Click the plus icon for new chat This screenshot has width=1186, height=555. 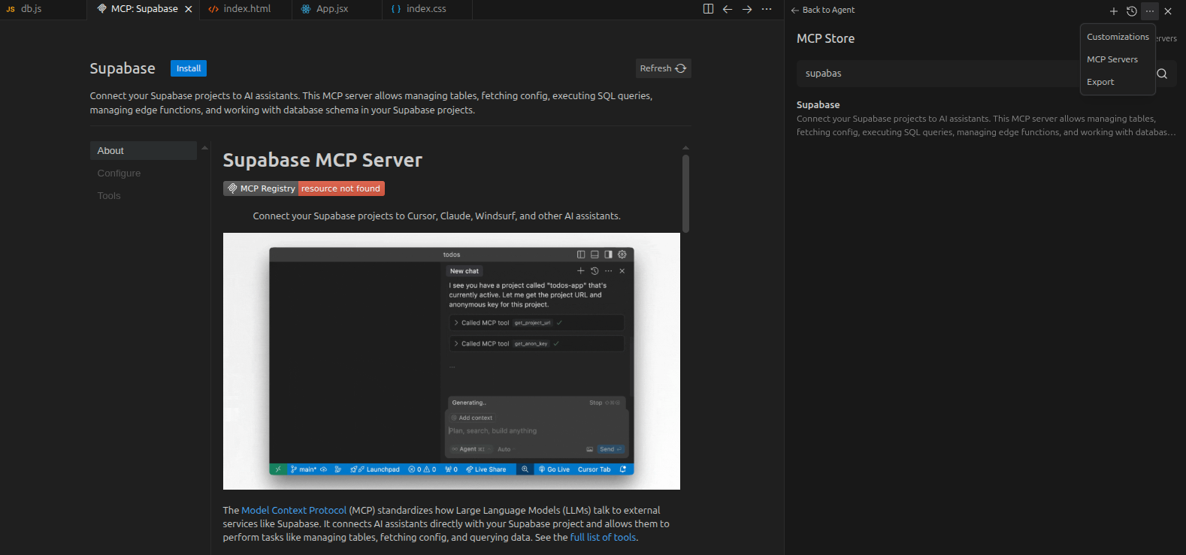click(1114, 11)
